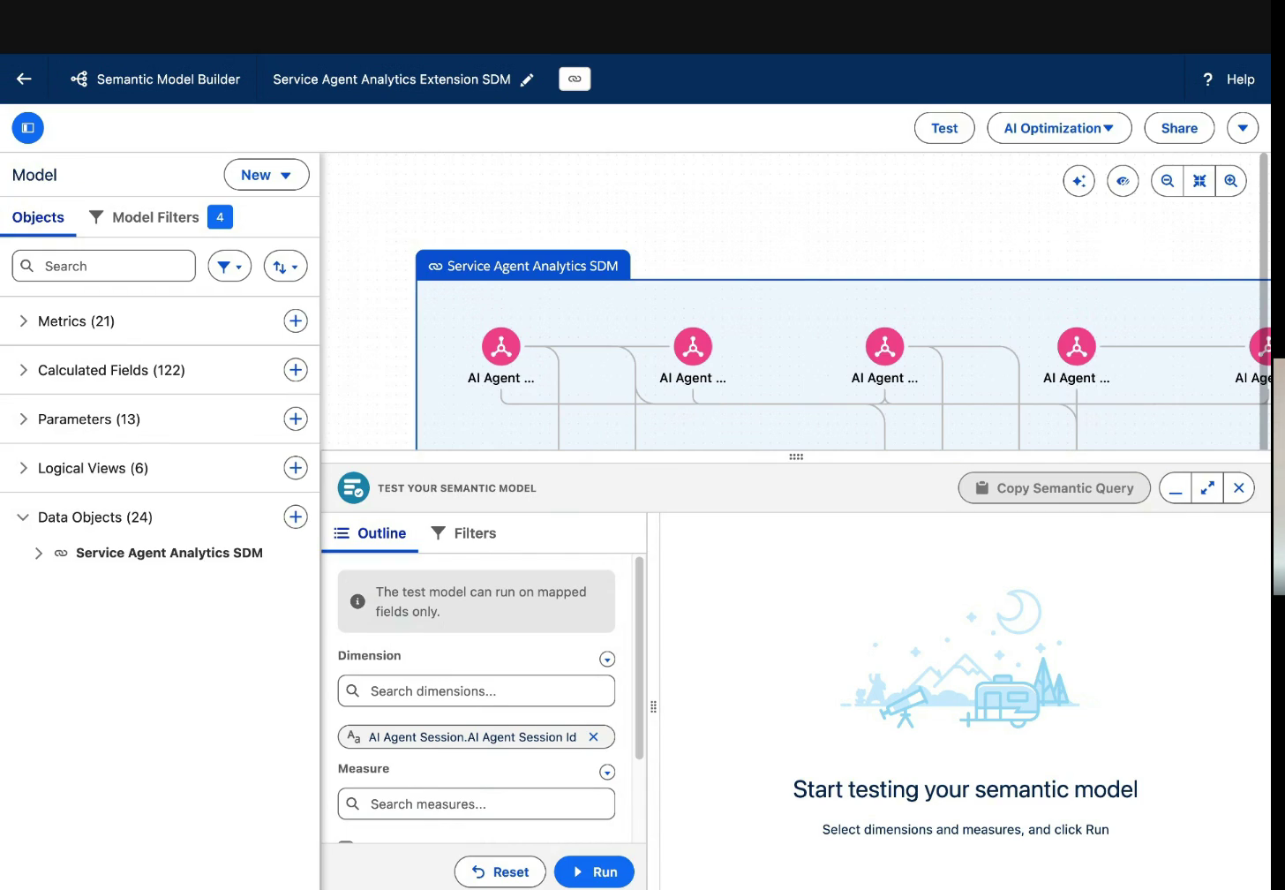Open the New dropdown in Model panel
The width and height of the screenshot is (1285, 890).
267,175
